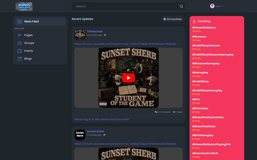Click the Trending flame icon
This screenshot has width=257, height=160.
click(x=194, y=21)
